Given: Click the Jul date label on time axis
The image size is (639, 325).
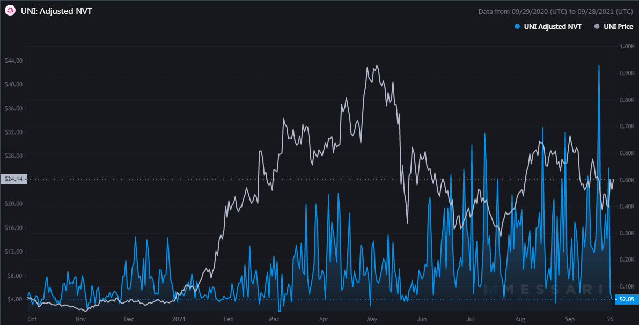Looking at the screenshot, I should coord(471,319).
